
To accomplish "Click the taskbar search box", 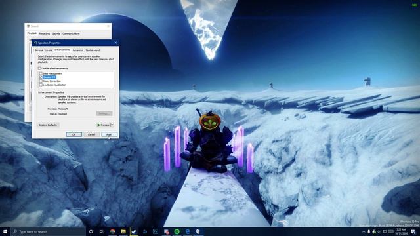I will point(48,231).
